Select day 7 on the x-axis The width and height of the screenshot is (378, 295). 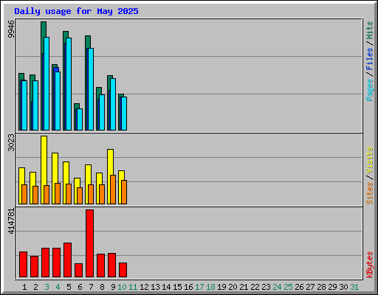point(91,287)
